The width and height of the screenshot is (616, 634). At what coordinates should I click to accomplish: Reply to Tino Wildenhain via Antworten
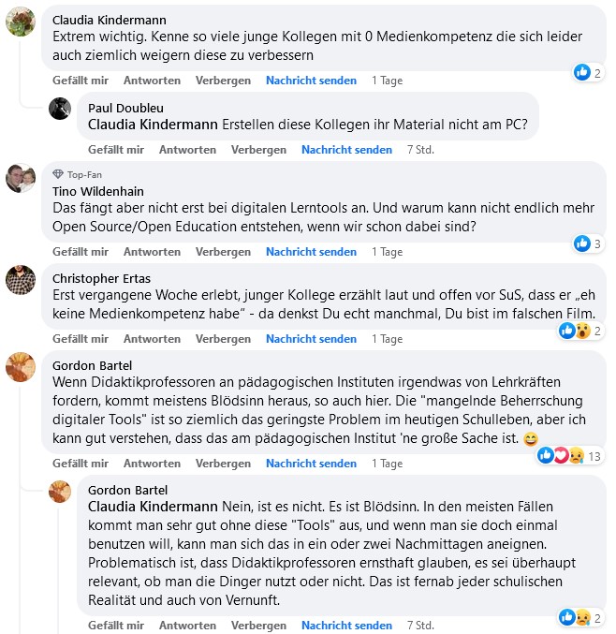click(x=152, y=252)
